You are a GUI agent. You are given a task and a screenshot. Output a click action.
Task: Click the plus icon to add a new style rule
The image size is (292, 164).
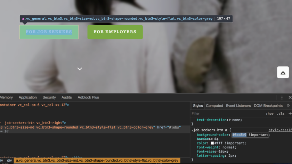[x=290, y=113]
